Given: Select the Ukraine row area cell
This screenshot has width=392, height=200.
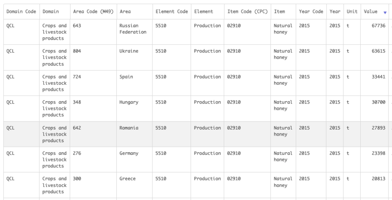Looking at the screenshot, I should point(129,51).
